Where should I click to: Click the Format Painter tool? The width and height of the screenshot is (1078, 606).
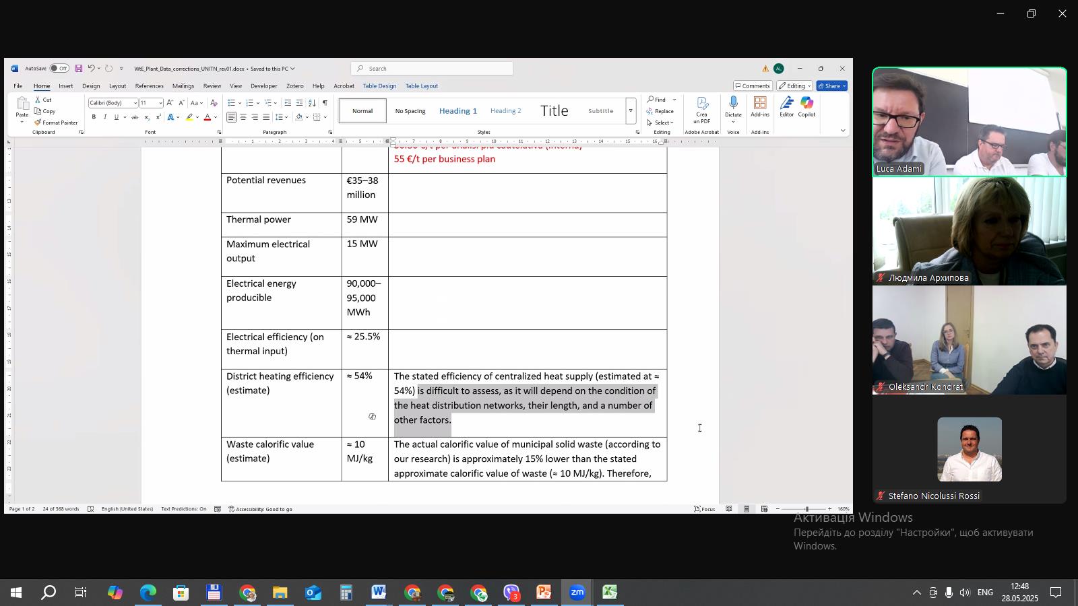pyautogui.click(x=56, y=123)
